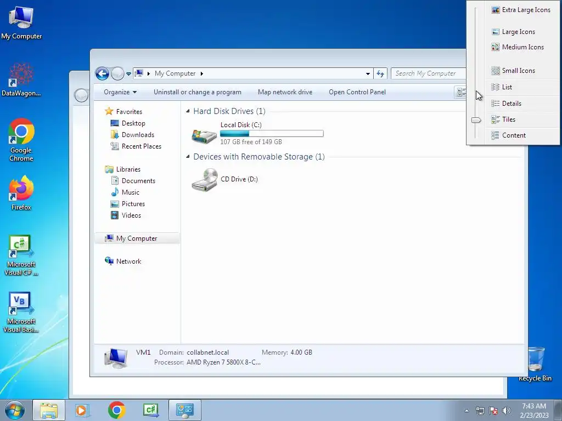Viewport: 562px width, 421px height.
Task: Click the view size slider handle
Action: 476,120
